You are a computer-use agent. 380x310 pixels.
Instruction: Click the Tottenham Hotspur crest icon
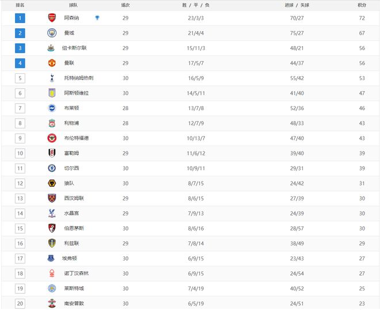click(52, 78)
